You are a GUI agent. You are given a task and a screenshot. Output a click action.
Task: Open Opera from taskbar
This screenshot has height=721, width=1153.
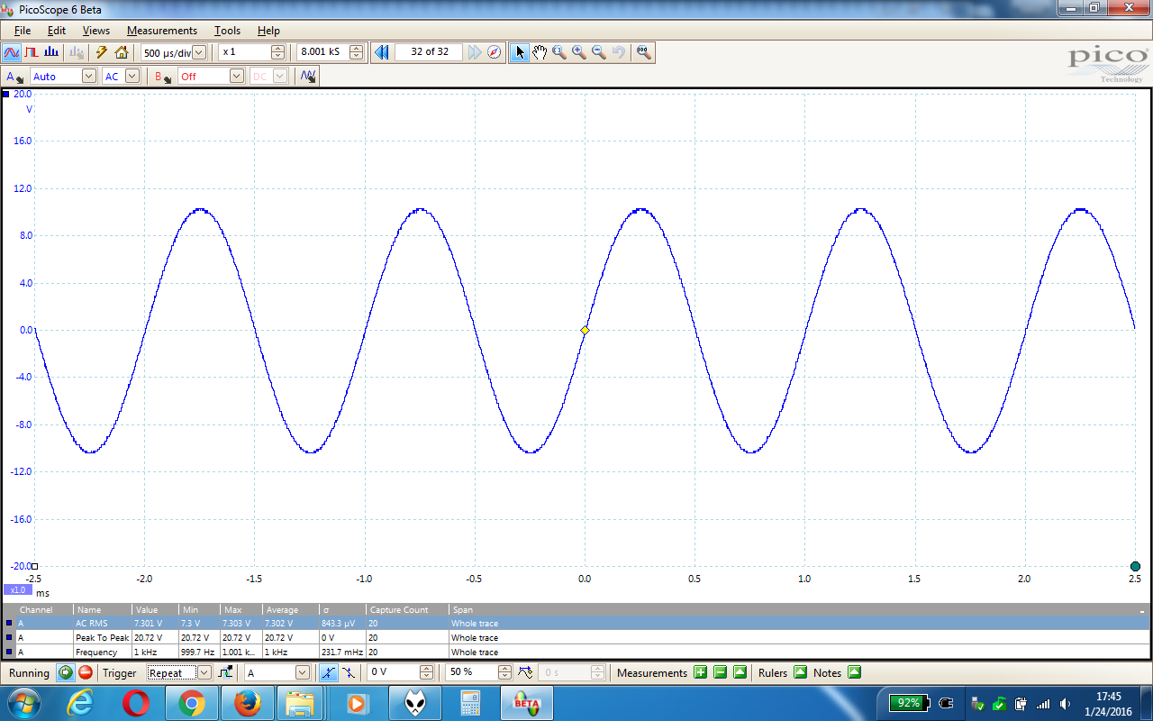pyautogui.click(x=136, y=703)
